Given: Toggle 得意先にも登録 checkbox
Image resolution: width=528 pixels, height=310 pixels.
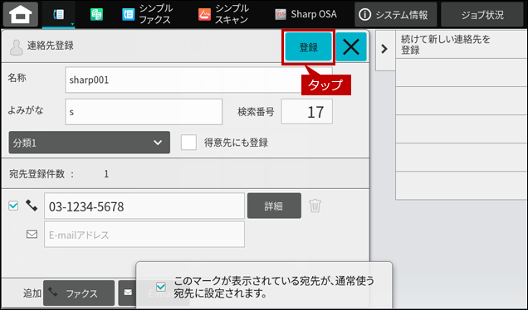Looking at the screenshot, I should [188, 143].
